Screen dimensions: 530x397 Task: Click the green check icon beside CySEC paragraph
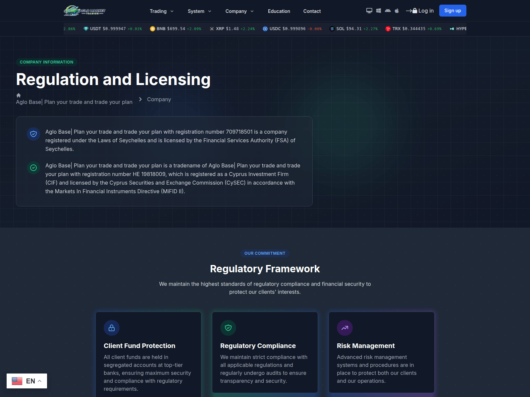(33, 168)
